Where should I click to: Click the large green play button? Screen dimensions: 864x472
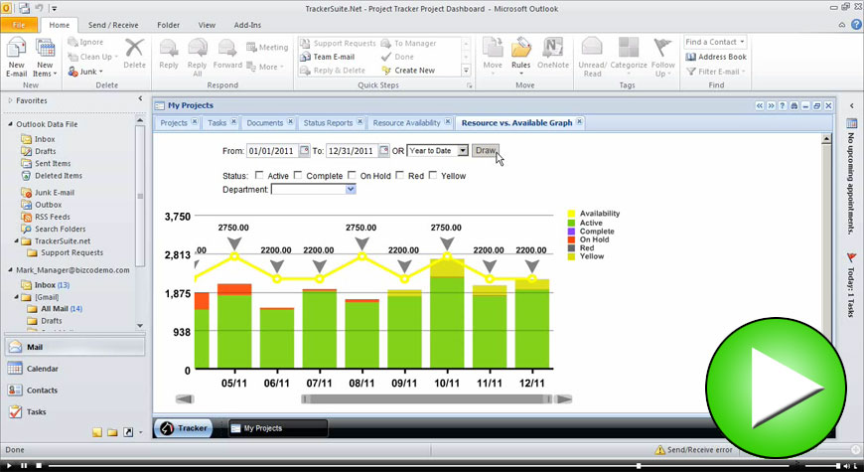(x=776, y=388)
